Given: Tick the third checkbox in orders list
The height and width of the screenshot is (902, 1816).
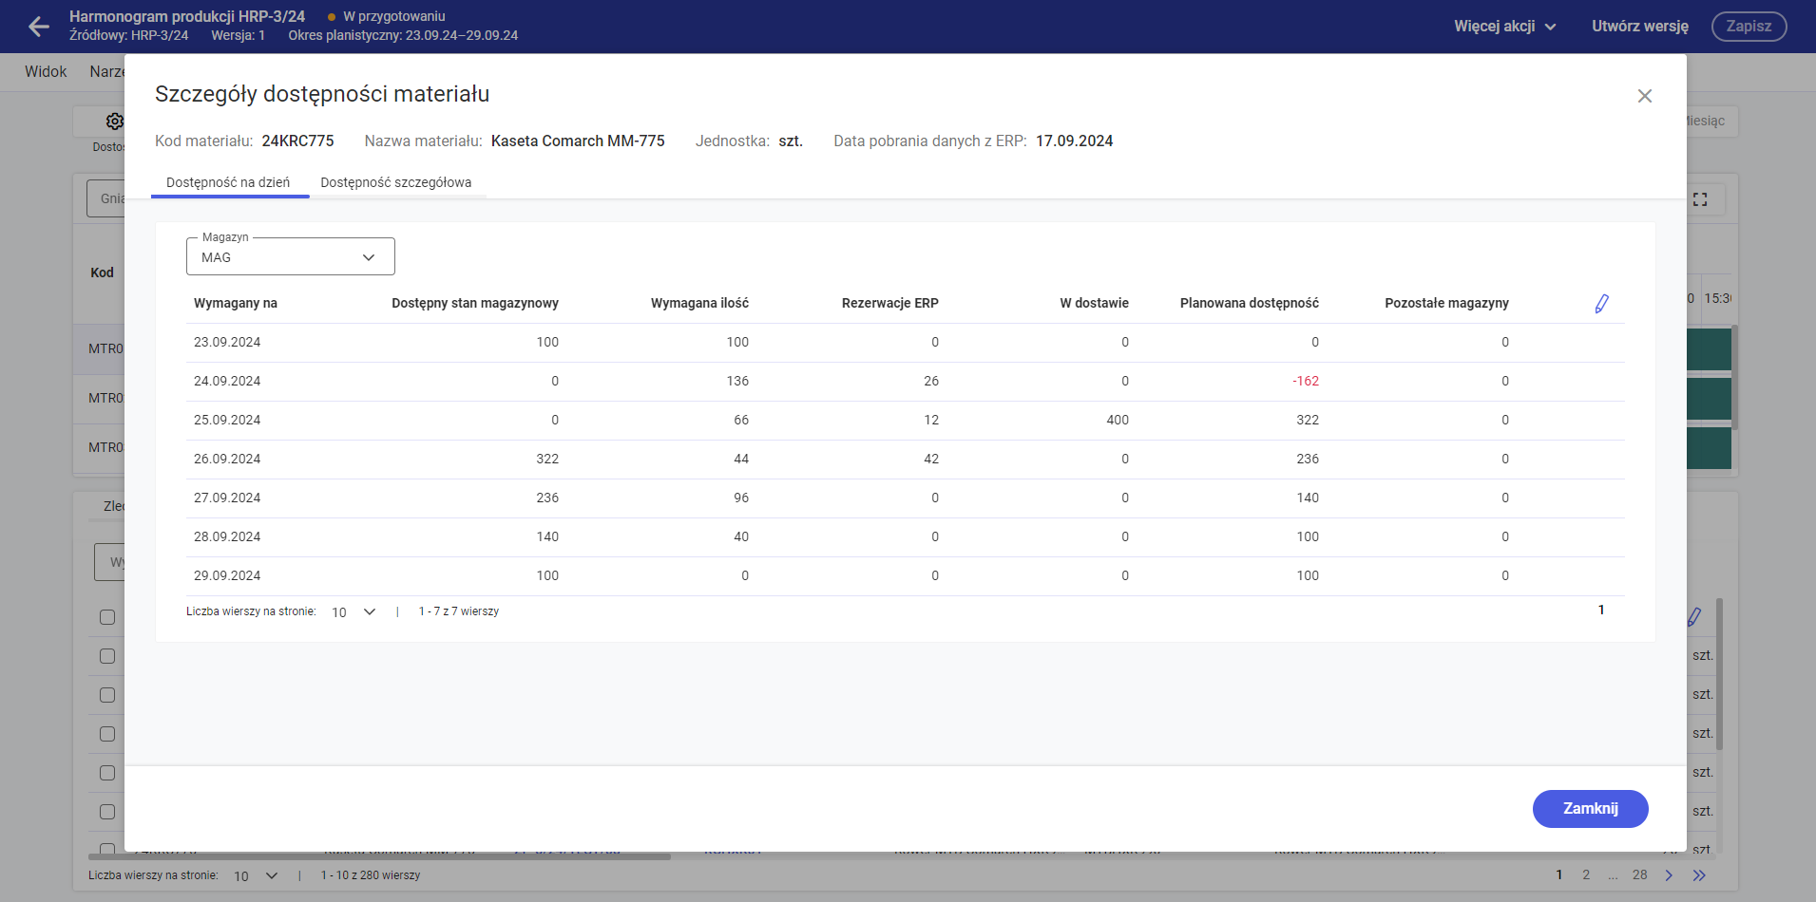Looking at the screenshot, I should 107,695.
